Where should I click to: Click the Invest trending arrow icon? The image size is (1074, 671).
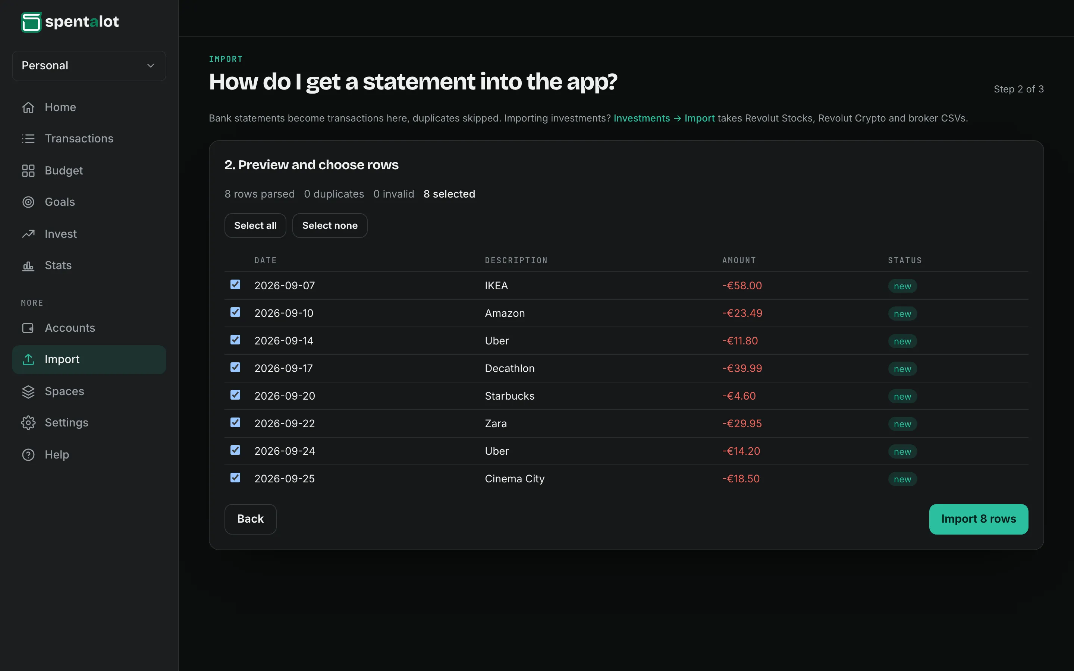coord(28,234)
